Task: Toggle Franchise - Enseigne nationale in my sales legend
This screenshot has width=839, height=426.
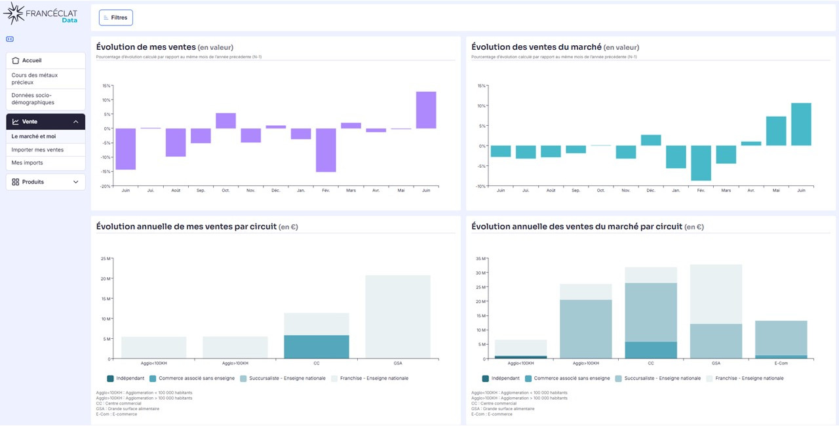Action: 370,378
